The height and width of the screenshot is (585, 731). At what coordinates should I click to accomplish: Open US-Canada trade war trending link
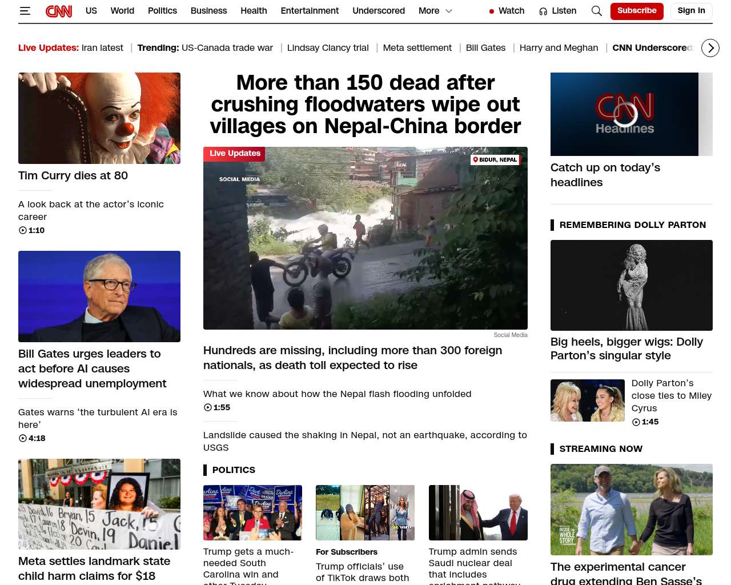(x=227, y=48)
